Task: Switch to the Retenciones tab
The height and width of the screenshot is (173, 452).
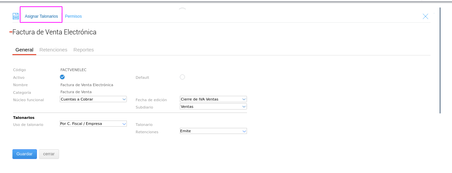Action: click(x=53, y=50)
